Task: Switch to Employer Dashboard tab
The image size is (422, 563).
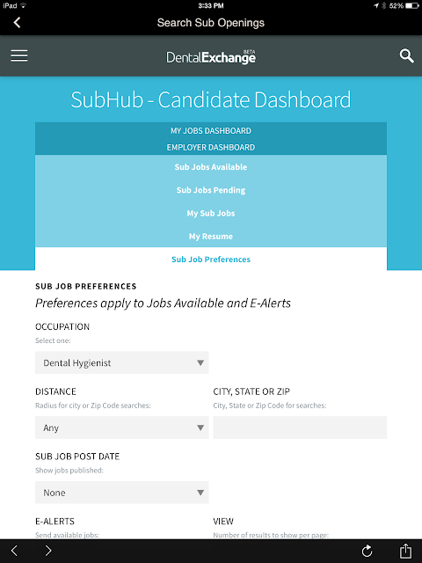Action: 211,147
